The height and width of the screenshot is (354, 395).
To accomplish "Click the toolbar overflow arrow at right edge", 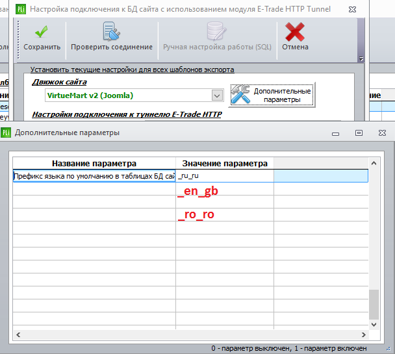I will [x=361, y=59].
